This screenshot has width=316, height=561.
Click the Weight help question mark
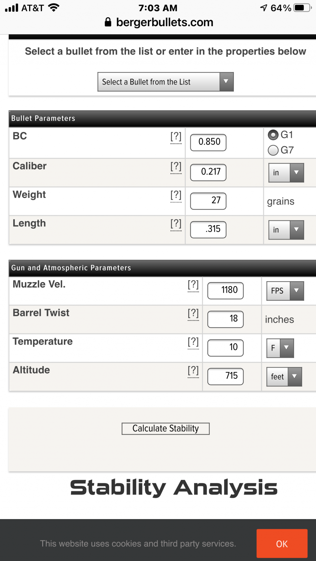(x=176, y=195)
